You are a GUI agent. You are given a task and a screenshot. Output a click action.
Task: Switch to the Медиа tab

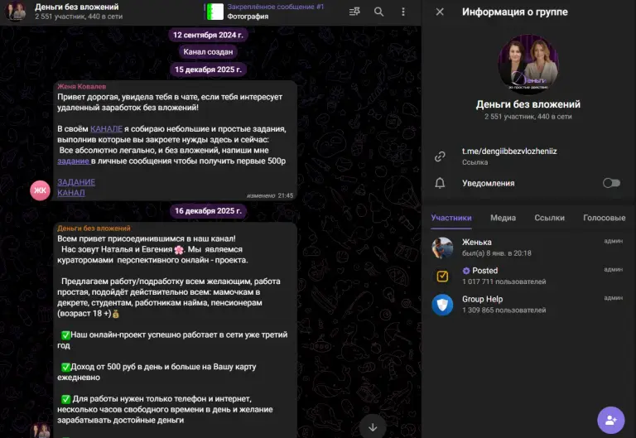click(503, 218)
